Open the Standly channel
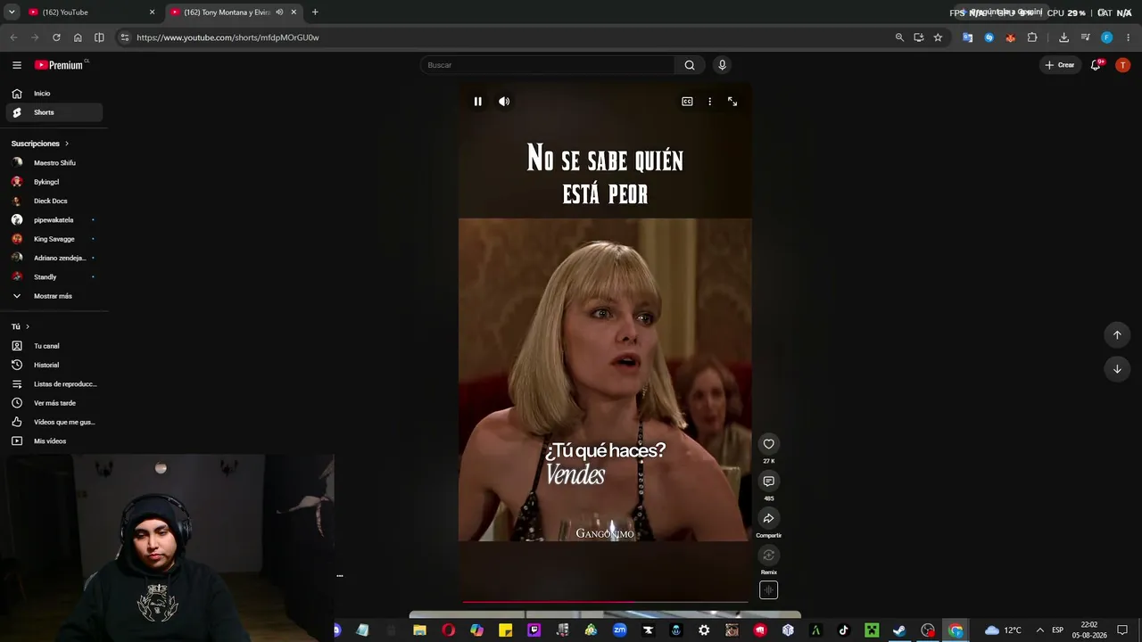 pos(54,277)
